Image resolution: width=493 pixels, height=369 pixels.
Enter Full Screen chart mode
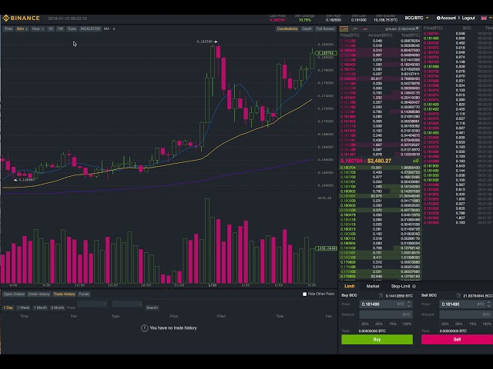click(325, 29)
